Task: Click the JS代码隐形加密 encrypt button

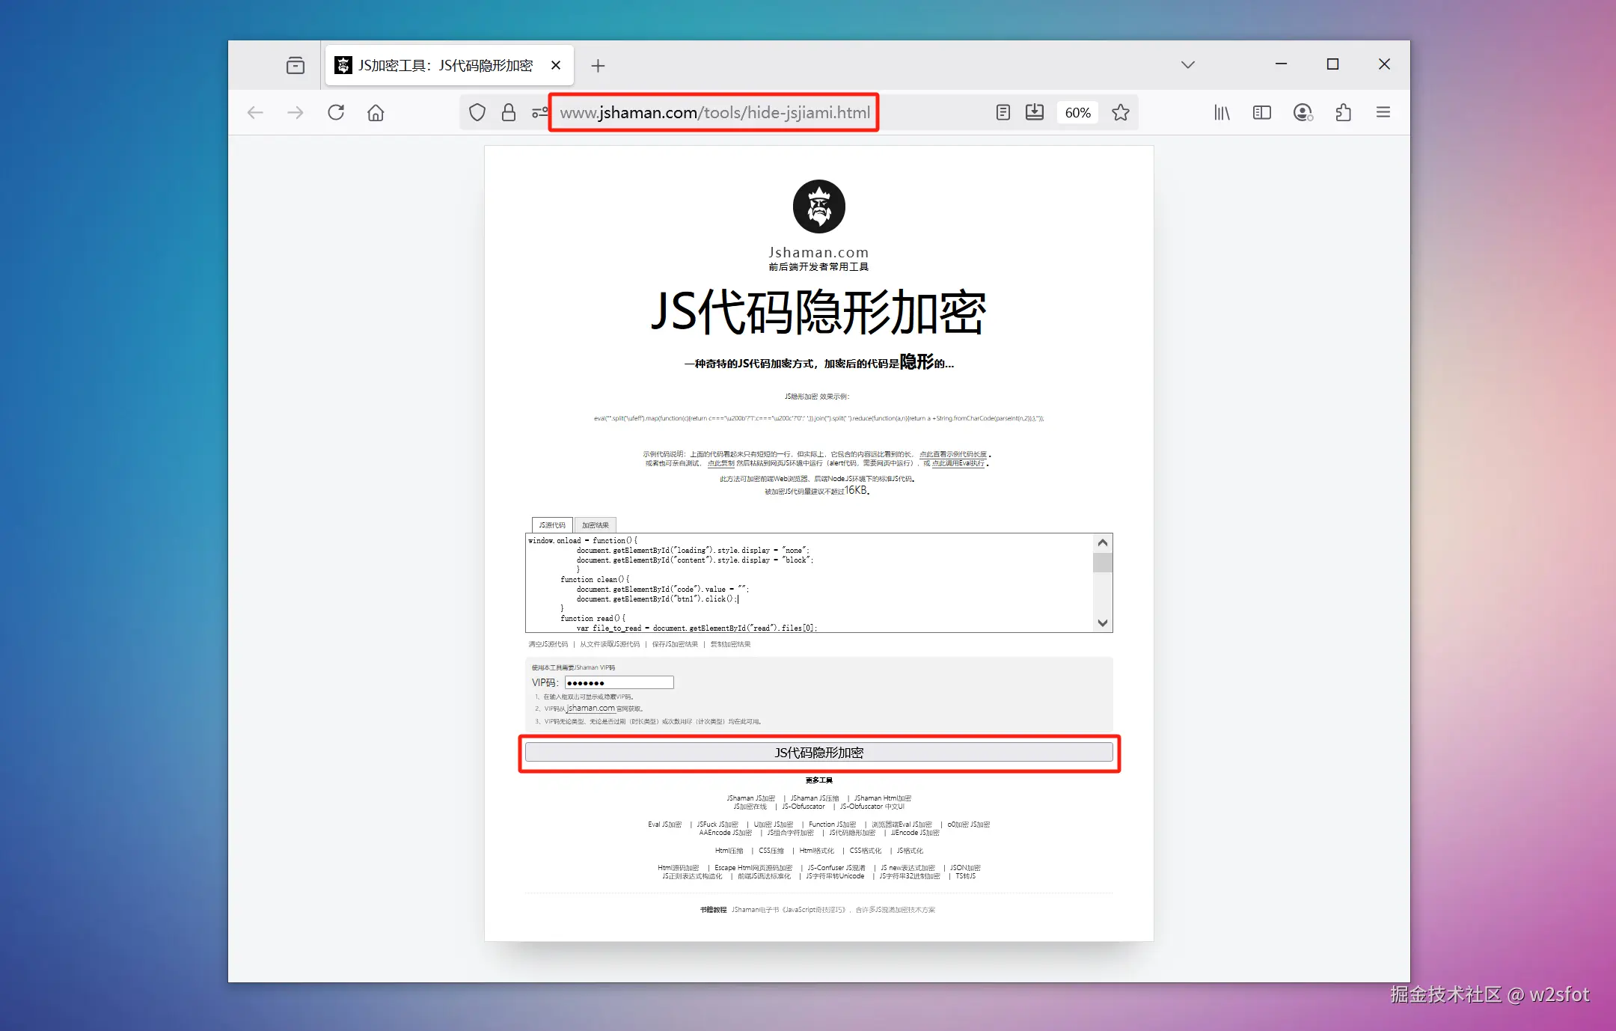Action: (818, 752)
